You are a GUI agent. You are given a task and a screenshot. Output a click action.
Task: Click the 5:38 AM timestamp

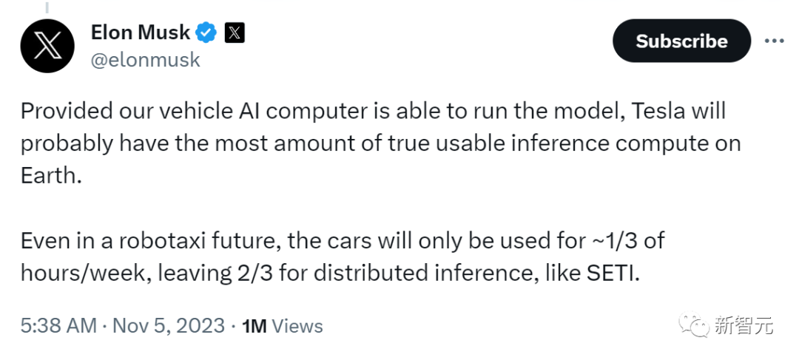[58, 325]
